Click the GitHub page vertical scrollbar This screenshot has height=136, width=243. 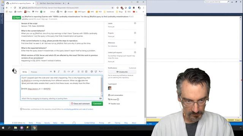[x=145, y=82]
